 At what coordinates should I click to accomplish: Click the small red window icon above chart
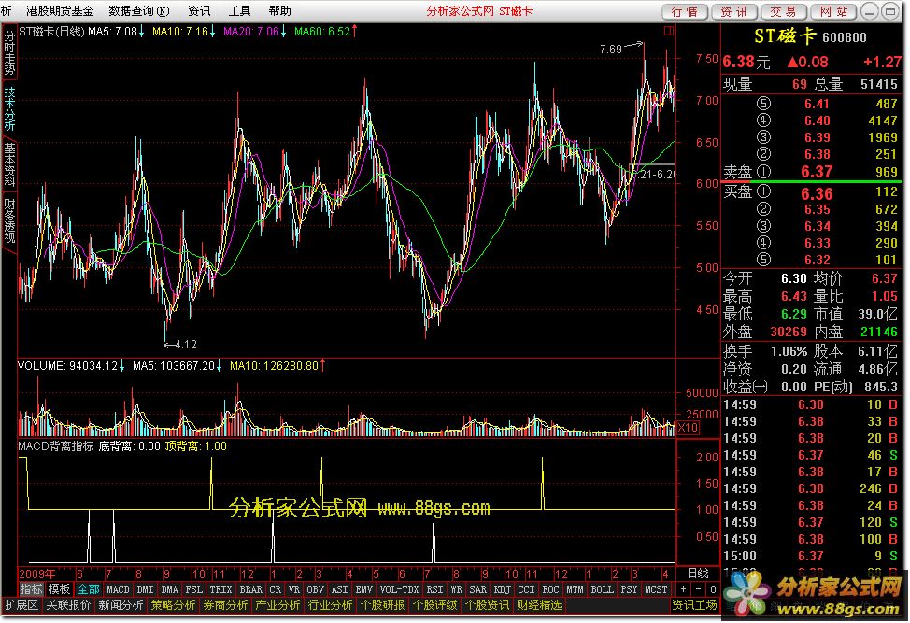point(669,31)
